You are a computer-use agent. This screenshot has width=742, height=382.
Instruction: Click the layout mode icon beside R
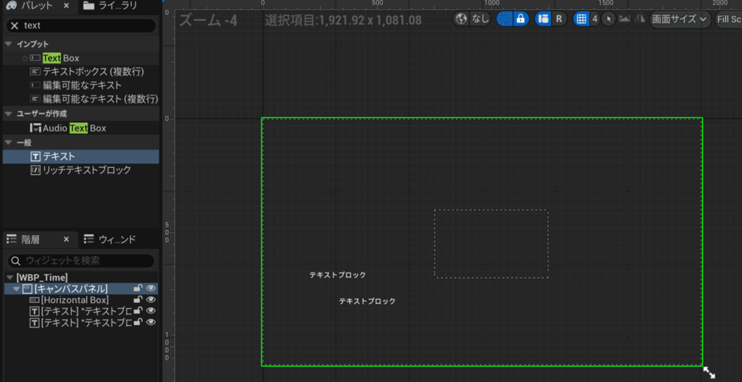coord(543,20)
